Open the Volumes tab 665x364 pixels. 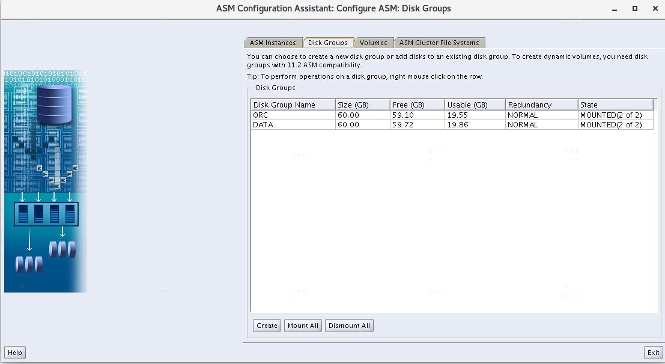point(374,43)
